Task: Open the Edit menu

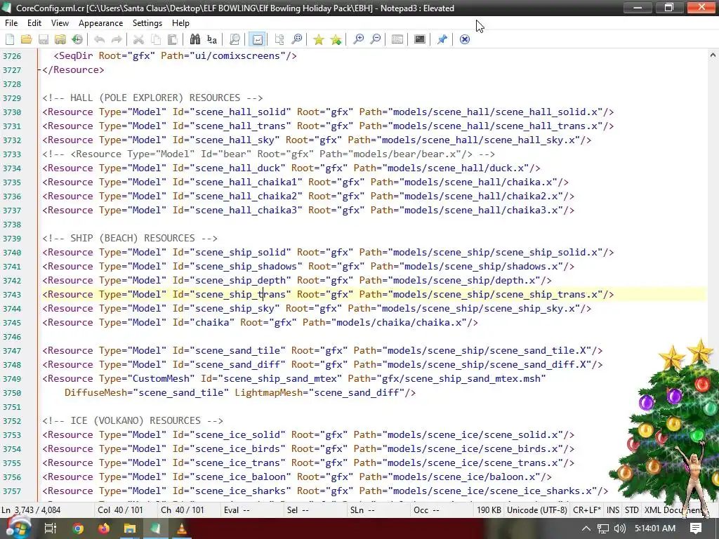Action: [34, 23]
